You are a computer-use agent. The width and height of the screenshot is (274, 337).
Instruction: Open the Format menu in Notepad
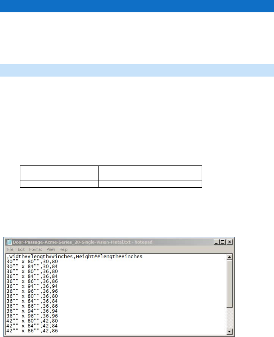pyautogui.click(x=35, y=249)
